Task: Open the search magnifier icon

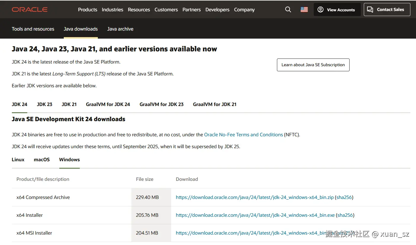Action: point(288,10)
